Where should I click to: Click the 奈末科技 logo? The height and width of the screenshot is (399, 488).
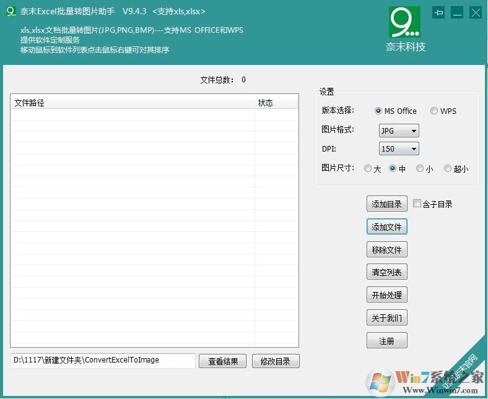pyautogui.click(x=405, y=30)
